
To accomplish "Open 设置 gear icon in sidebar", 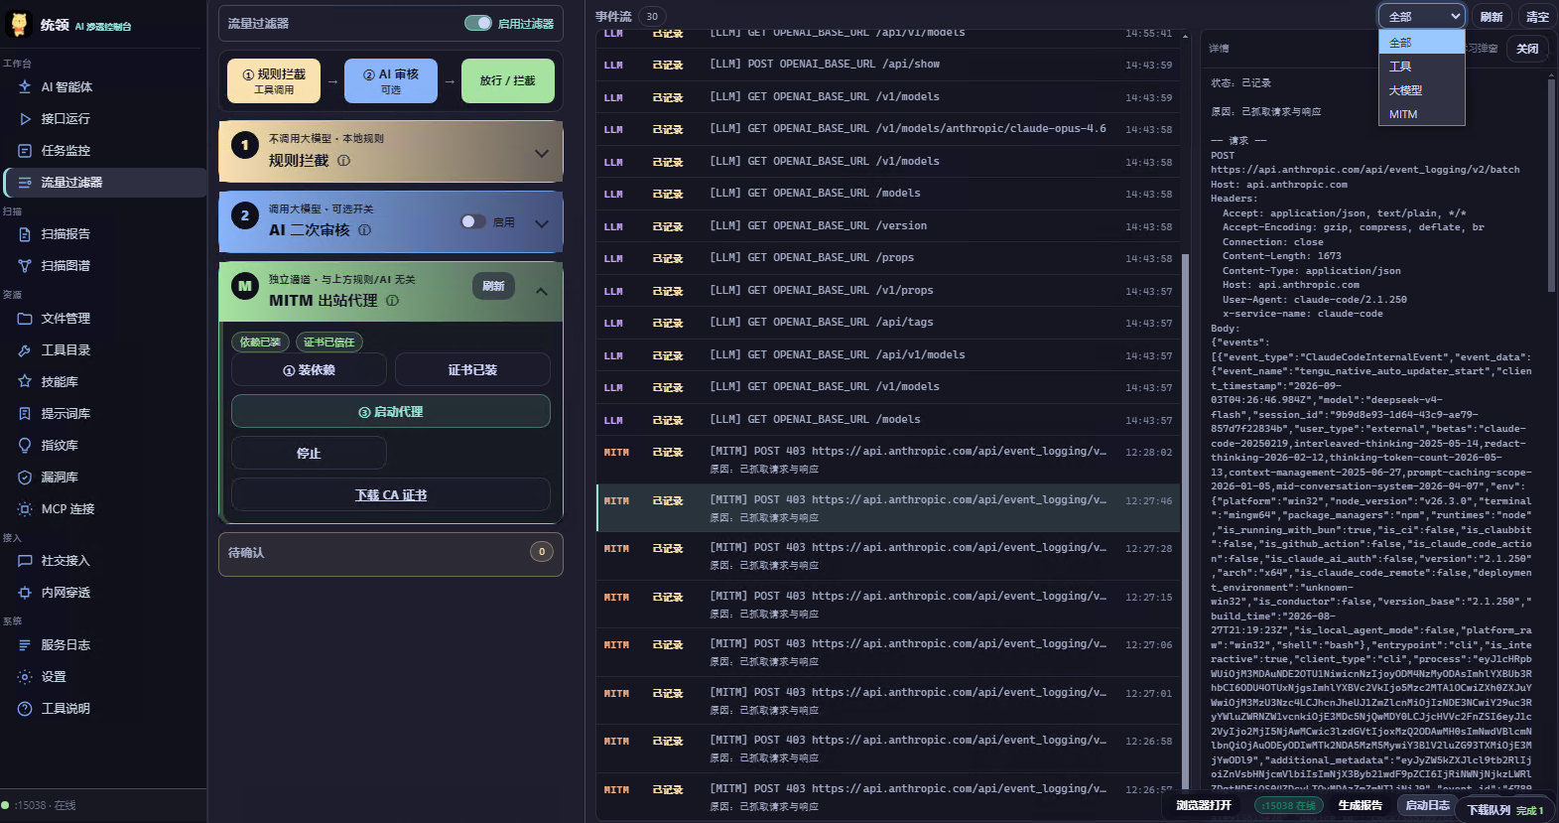I will [x=25, y=677].
